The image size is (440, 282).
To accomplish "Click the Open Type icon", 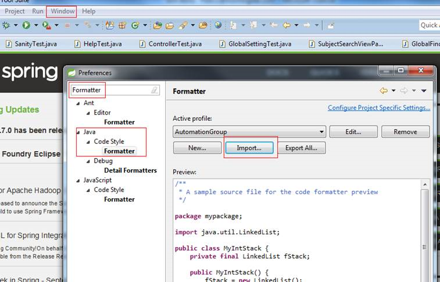I will tap(158, 26).
